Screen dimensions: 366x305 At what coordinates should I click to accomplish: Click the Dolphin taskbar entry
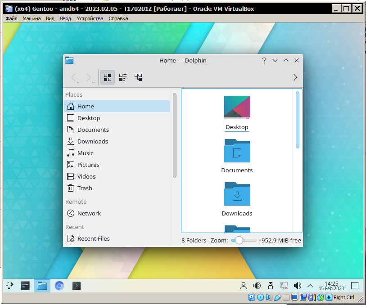pos(42,285)
